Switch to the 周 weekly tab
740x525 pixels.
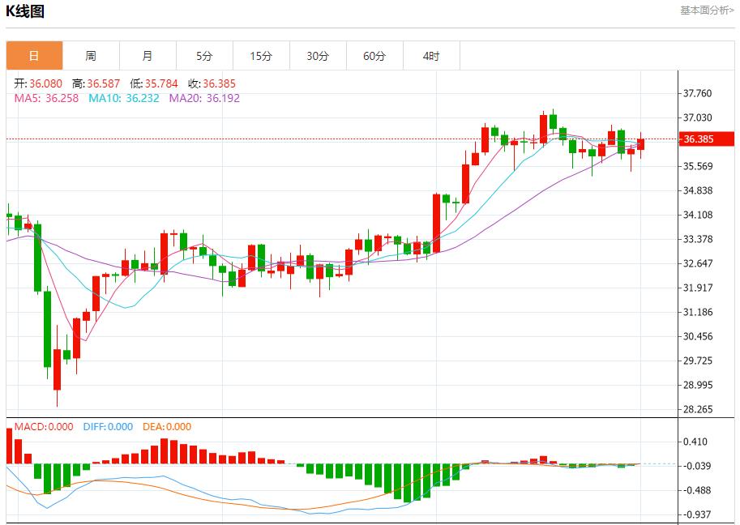tap(91, 56)
